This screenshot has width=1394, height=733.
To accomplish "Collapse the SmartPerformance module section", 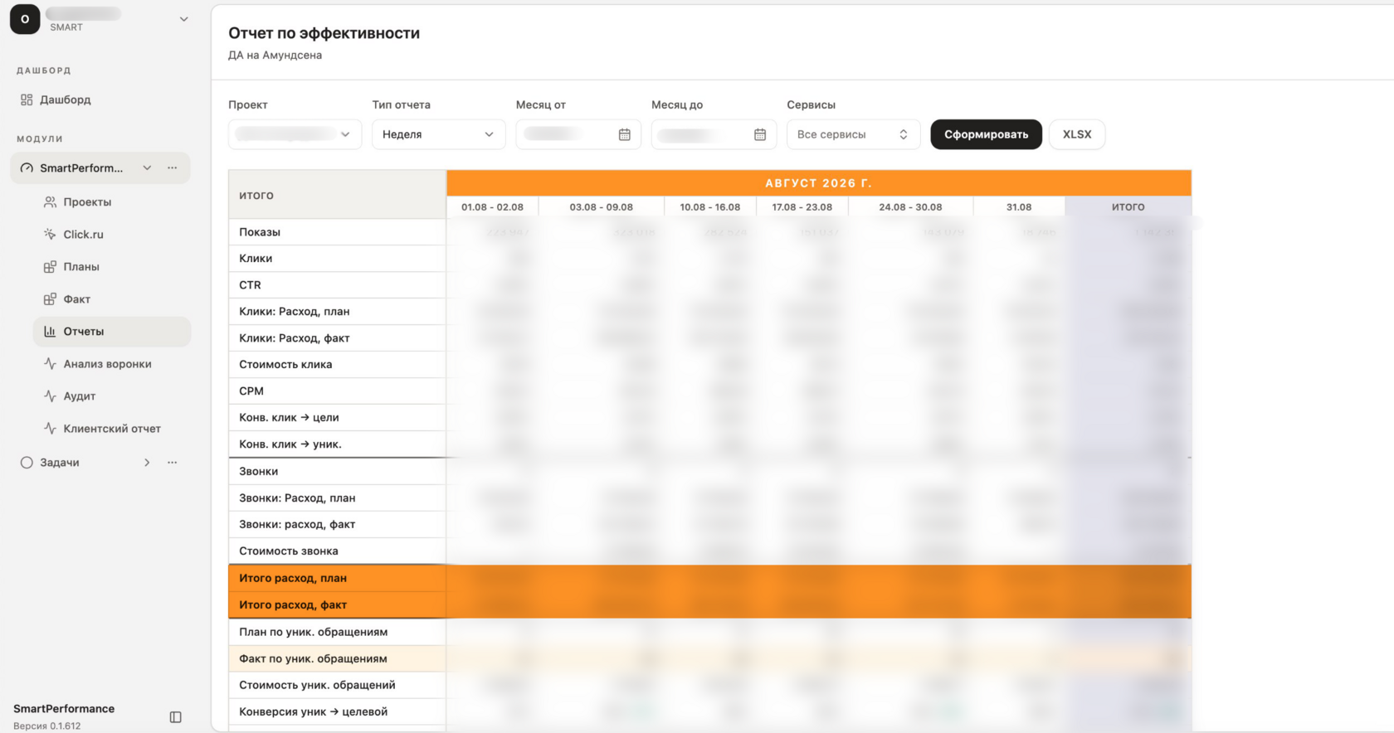I will 147,168.
